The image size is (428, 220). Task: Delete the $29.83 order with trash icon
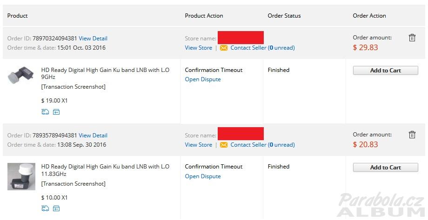(412, 38)
